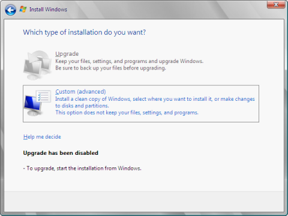
Task: Click "To upgrade, start the installation" note
Action: (x=82, y=169)
